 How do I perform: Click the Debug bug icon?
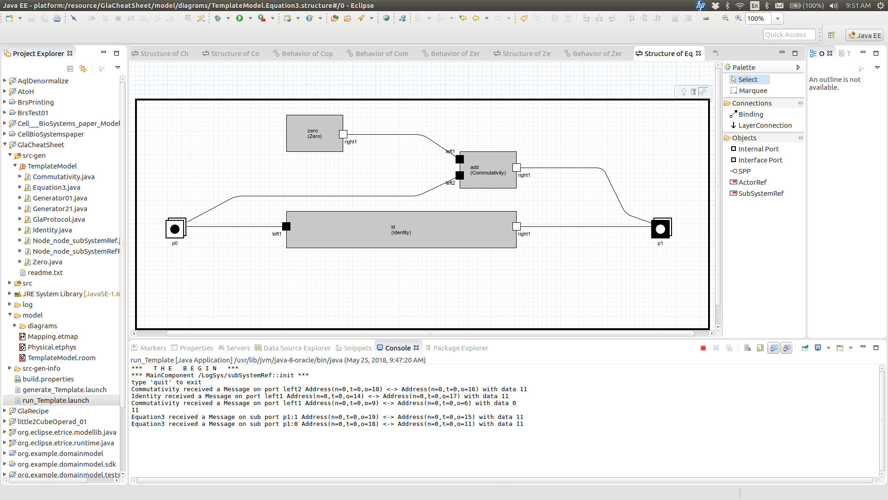tap(217, 19)
